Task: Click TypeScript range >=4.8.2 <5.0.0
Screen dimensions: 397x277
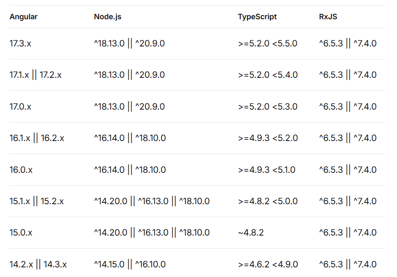Action: coord(268,201)
